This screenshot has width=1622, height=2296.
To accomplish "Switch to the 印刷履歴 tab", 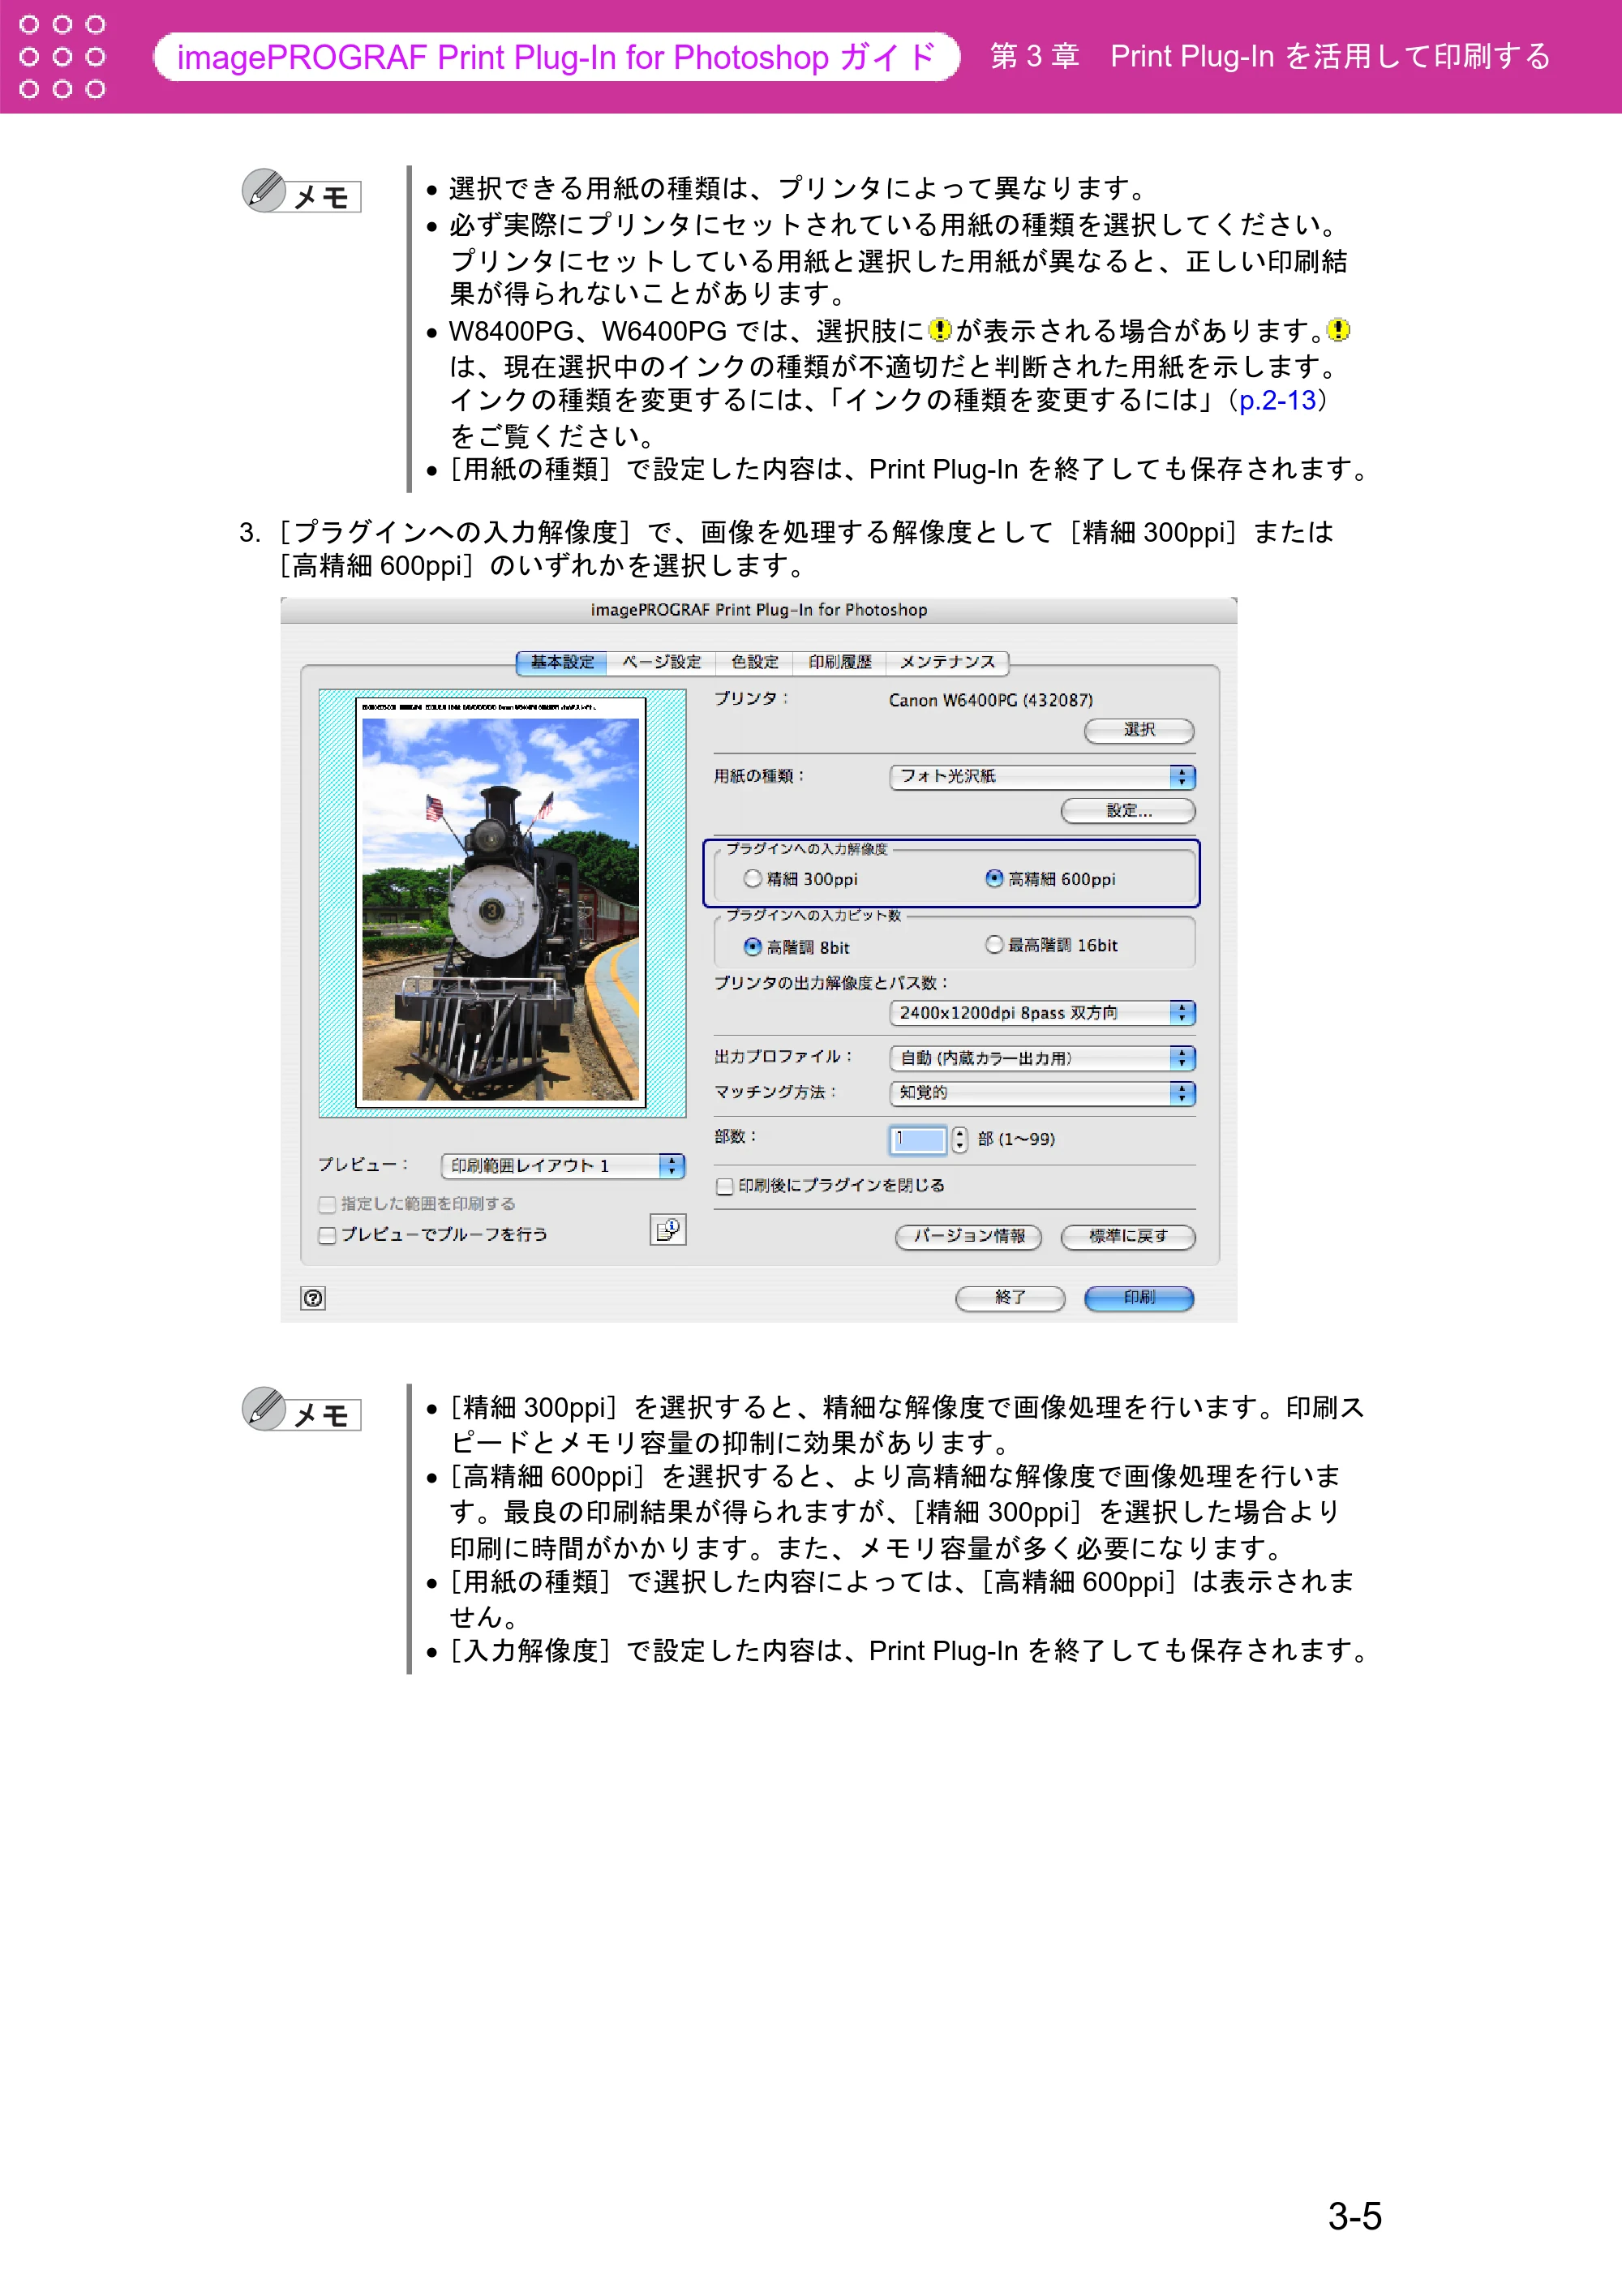I will (x=840, y=662).
